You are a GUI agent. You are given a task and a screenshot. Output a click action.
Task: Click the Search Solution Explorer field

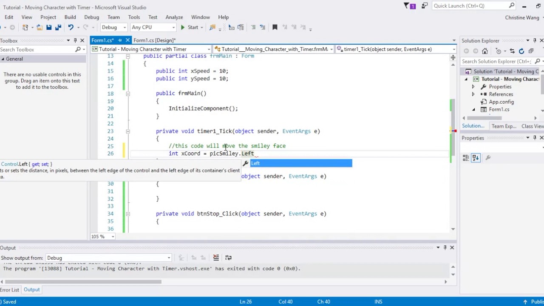click(496, 61)
